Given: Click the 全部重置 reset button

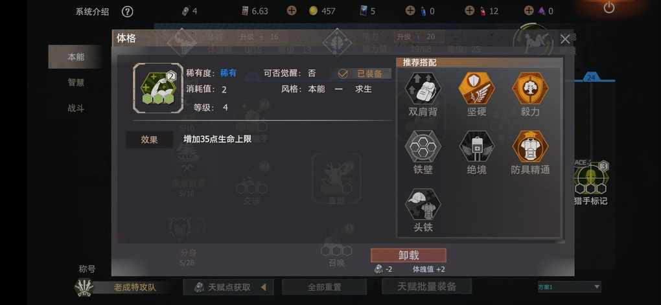Looking at the screenshot, I should click(x=324, y=288).
